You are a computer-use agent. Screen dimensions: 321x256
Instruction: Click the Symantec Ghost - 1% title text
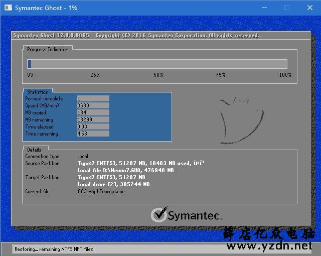click(x=46, y=8)
